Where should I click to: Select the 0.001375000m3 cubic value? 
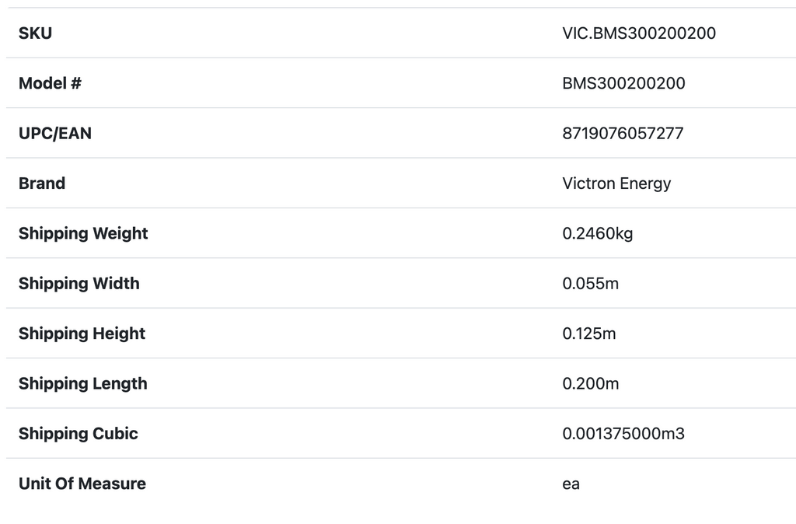pos(623,433)
